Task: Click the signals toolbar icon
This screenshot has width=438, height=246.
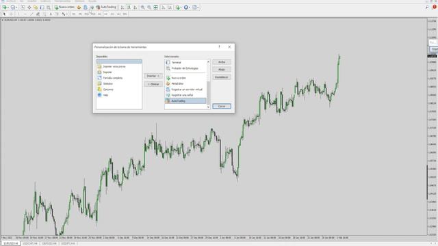Action: coord(92,8)
